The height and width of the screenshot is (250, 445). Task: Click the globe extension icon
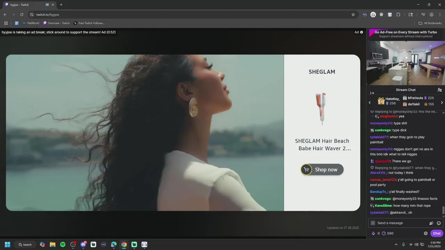381,15
